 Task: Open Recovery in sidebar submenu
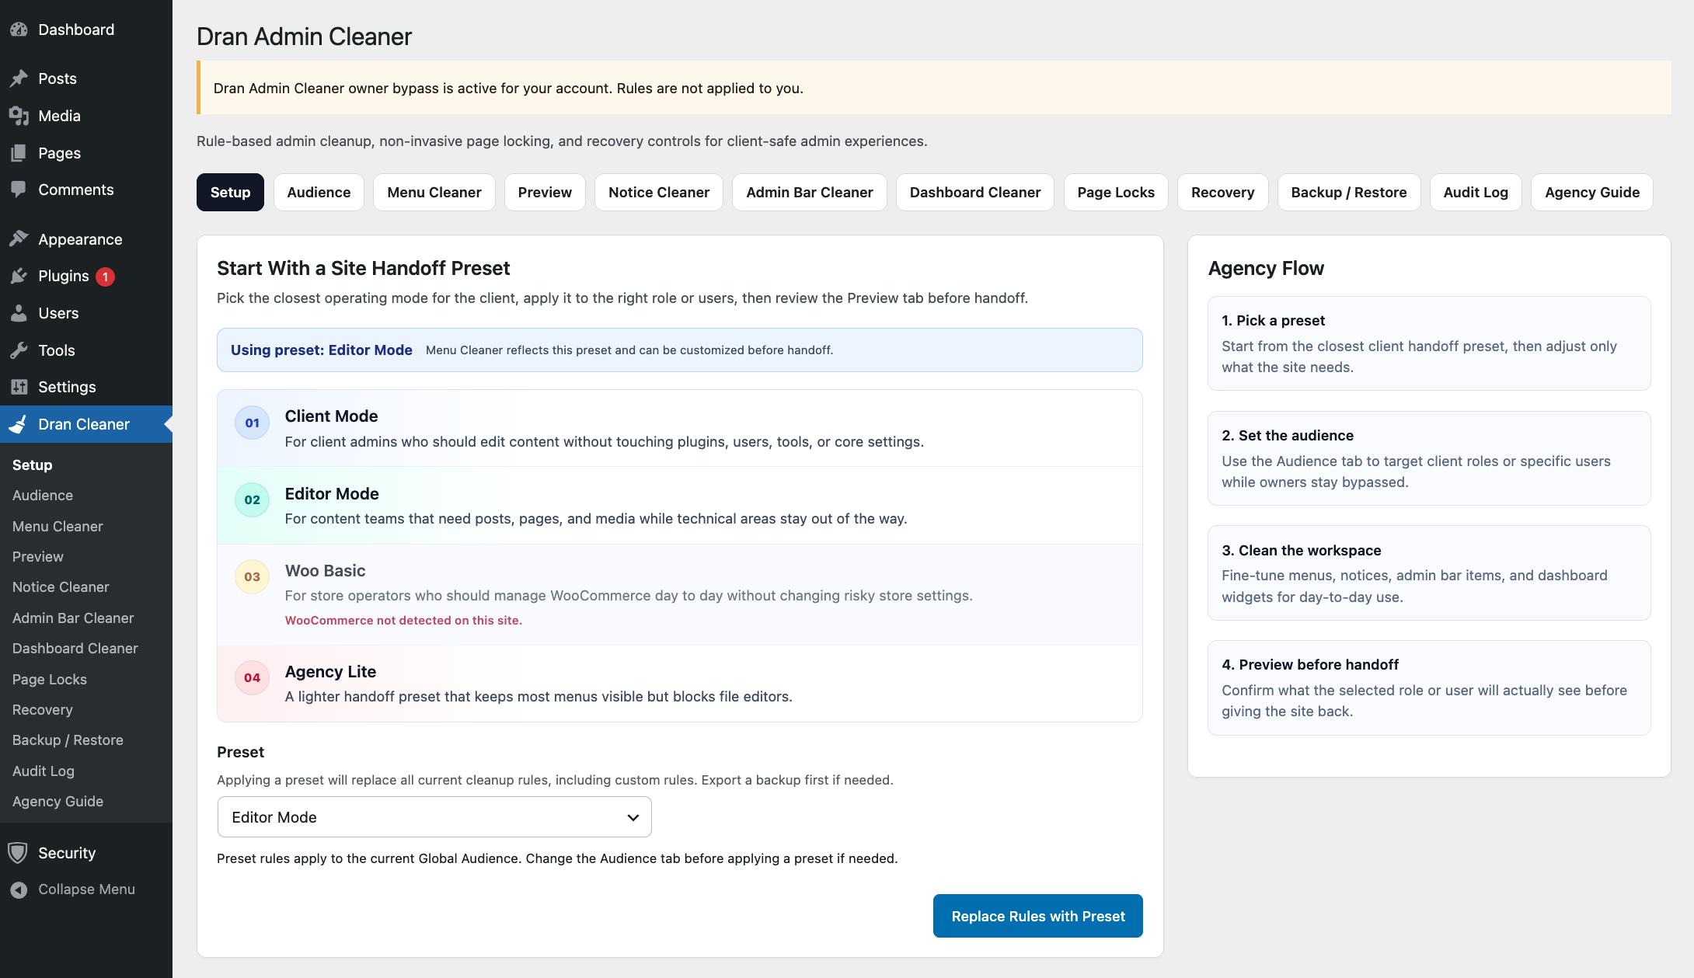[x=43, y=709]
